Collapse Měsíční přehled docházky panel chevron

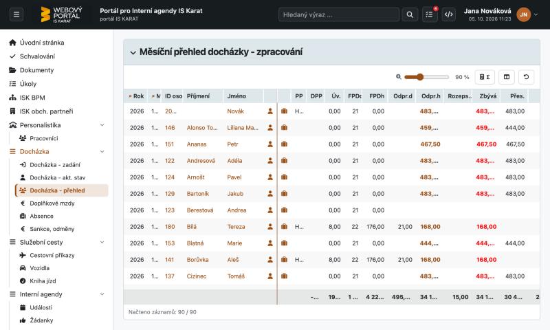[x=133, y=53]
